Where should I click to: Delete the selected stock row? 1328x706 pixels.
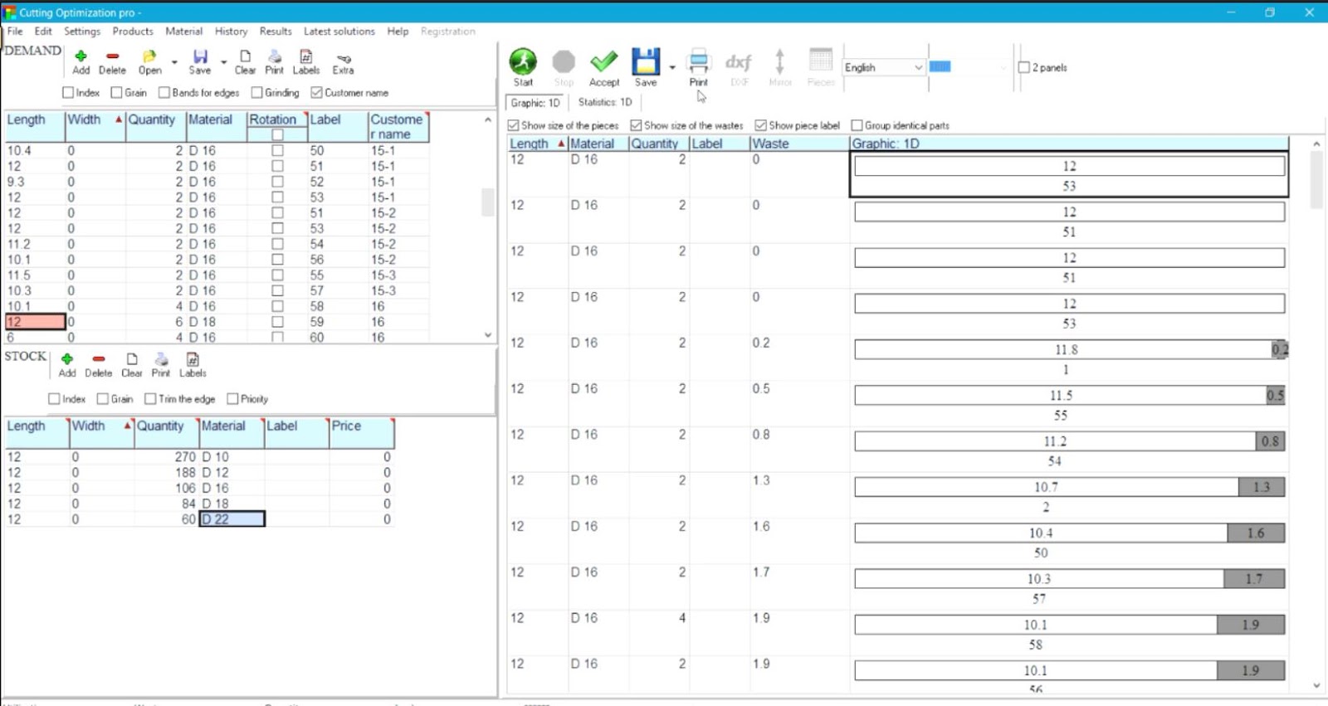pyautogui.click(x=98, y=365)
